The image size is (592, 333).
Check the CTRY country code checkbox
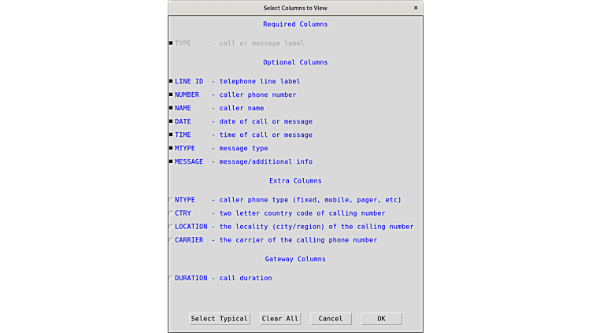(x=171, y=213)
